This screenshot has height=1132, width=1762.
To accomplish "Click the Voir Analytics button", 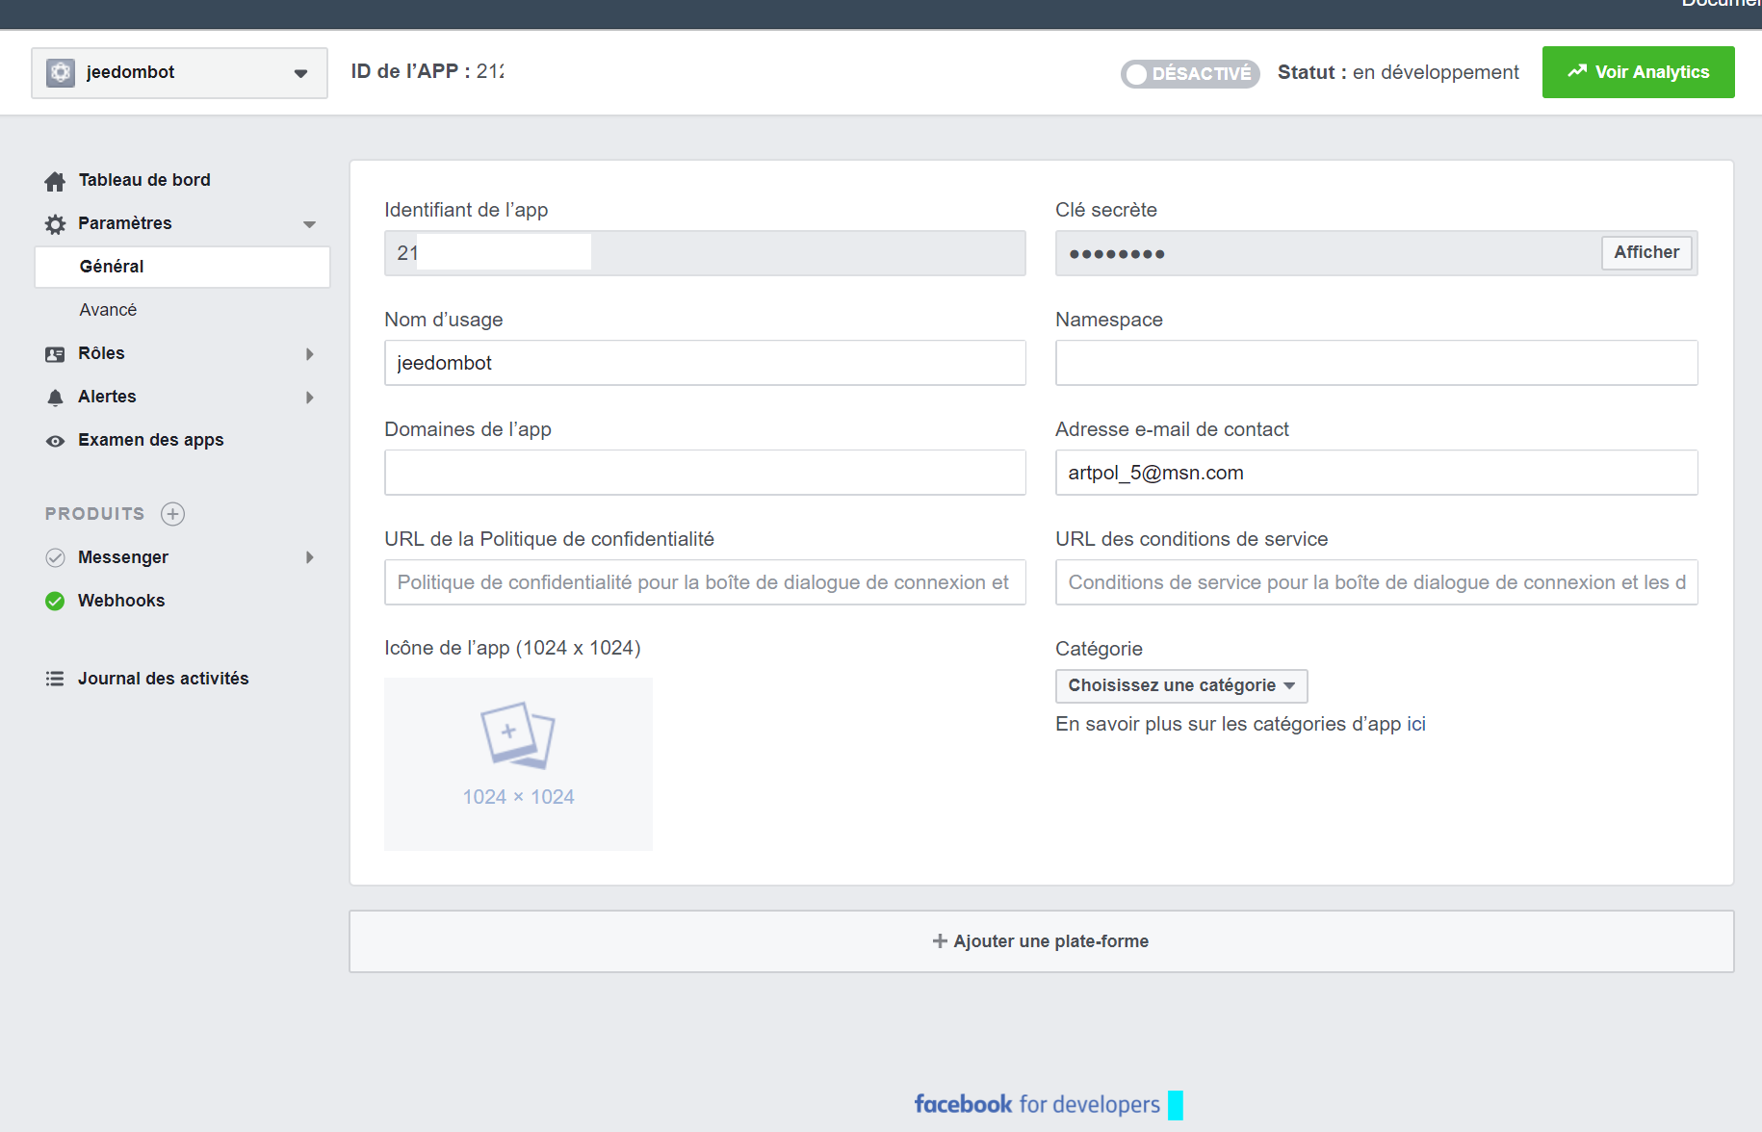I will coord(1638,72).
